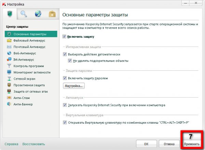This screenshot has height=150, width=205.
Task: Click the ОК button
Action: tap(146, 144)
